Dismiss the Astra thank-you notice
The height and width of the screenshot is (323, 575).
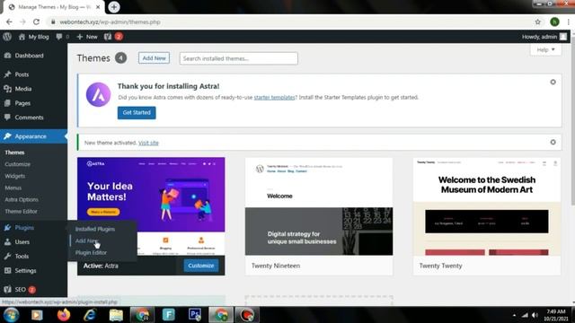pos(553,82)
